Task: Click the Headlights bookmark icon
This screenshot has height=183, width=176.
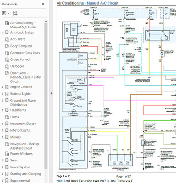Action: coord(7,110)
